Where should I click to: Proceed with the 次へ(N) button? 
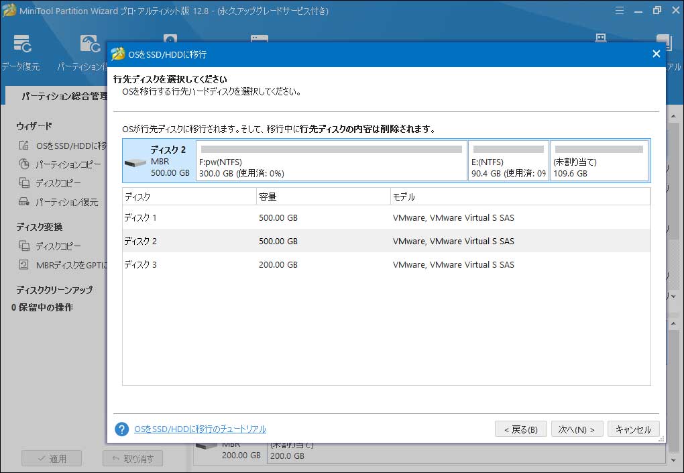tap(577, 429)
